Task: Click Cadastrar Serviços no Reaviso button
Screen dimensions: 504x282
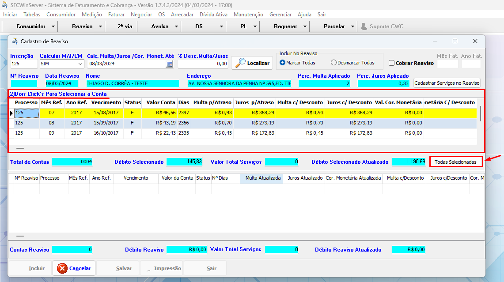Action: 447,83
